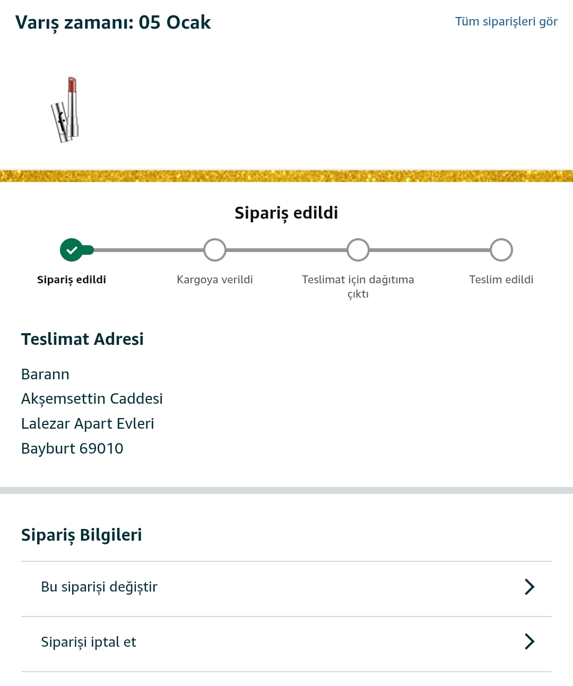The image size is (573, 686).
Task: Click the "Sipariş Bilgileri" section heading
Action: tap(82, 535)
